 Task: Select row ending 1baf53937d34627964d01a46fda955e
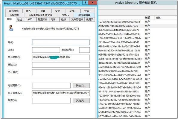[x=137, y=100]
